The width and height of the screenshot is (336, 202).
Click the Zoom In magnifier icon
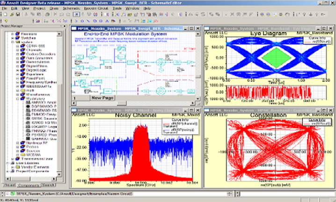tap(262, 14)
